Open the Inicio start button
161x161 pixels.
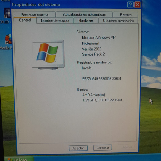coord(19,159)
